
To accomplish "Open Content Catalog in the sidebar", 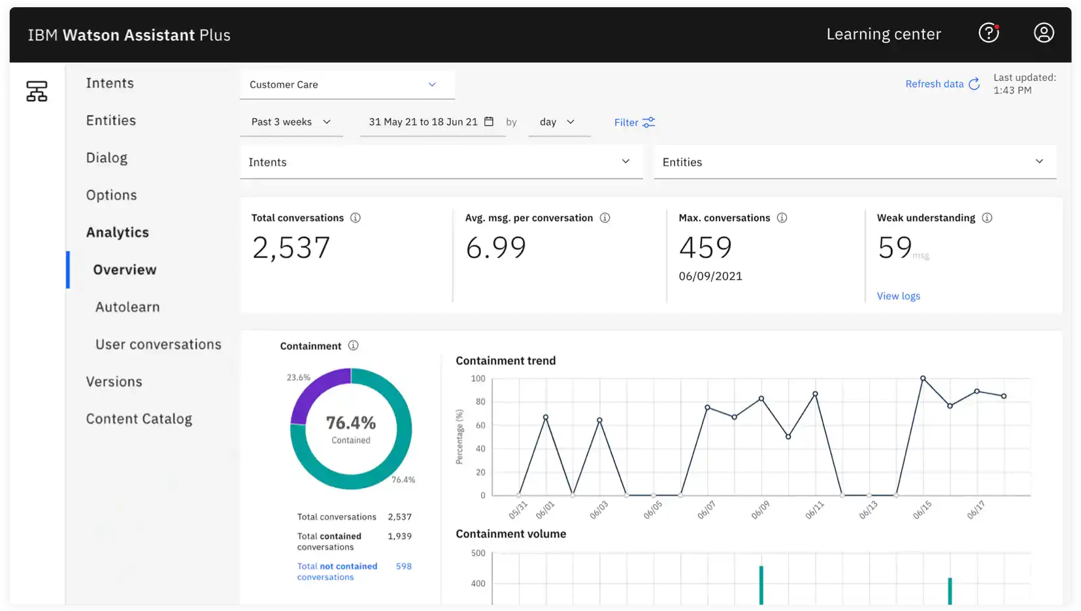I will 139,419.
